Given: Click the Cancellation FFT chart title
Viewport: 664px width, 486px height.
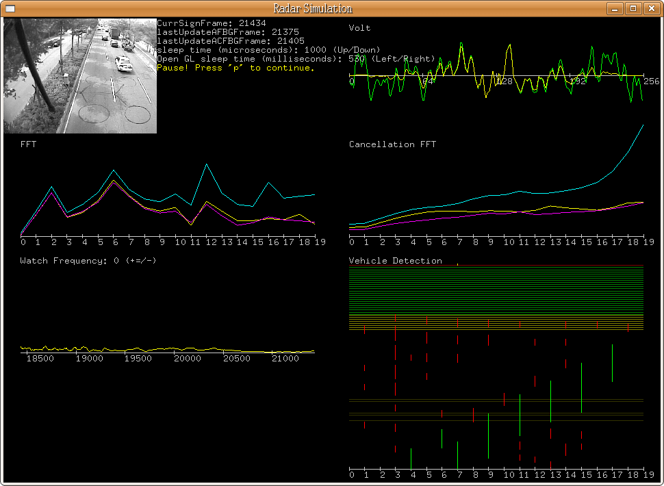Looking at the screenshot, I should tap(392, 144).
